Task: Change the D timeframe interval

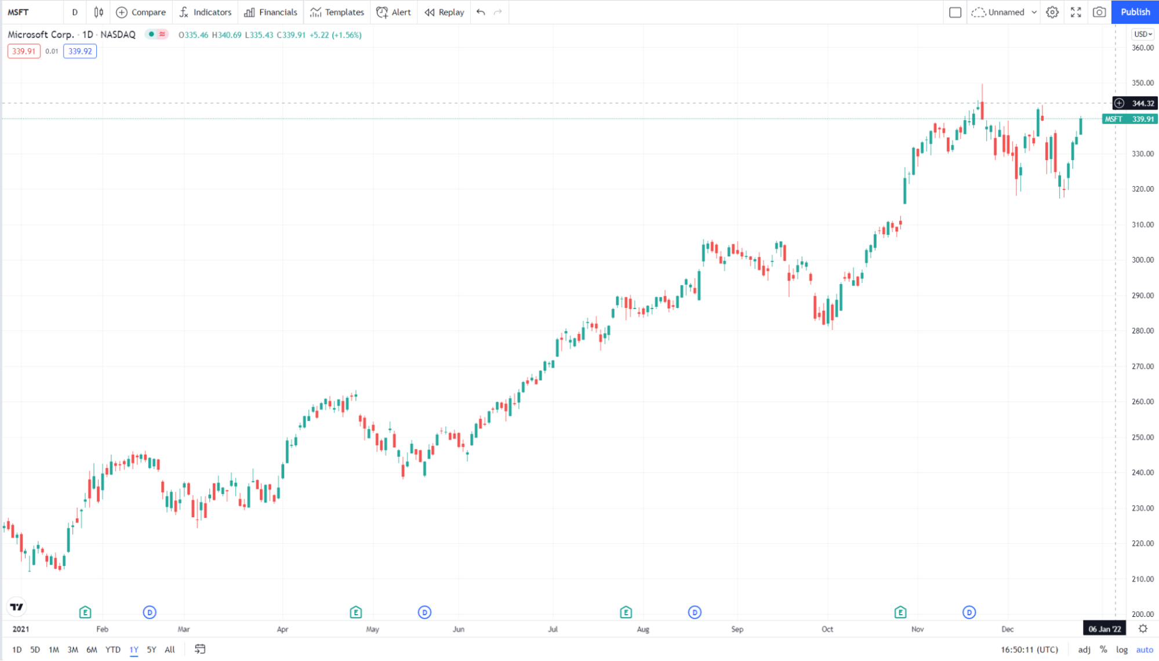Action: (75, 12)
